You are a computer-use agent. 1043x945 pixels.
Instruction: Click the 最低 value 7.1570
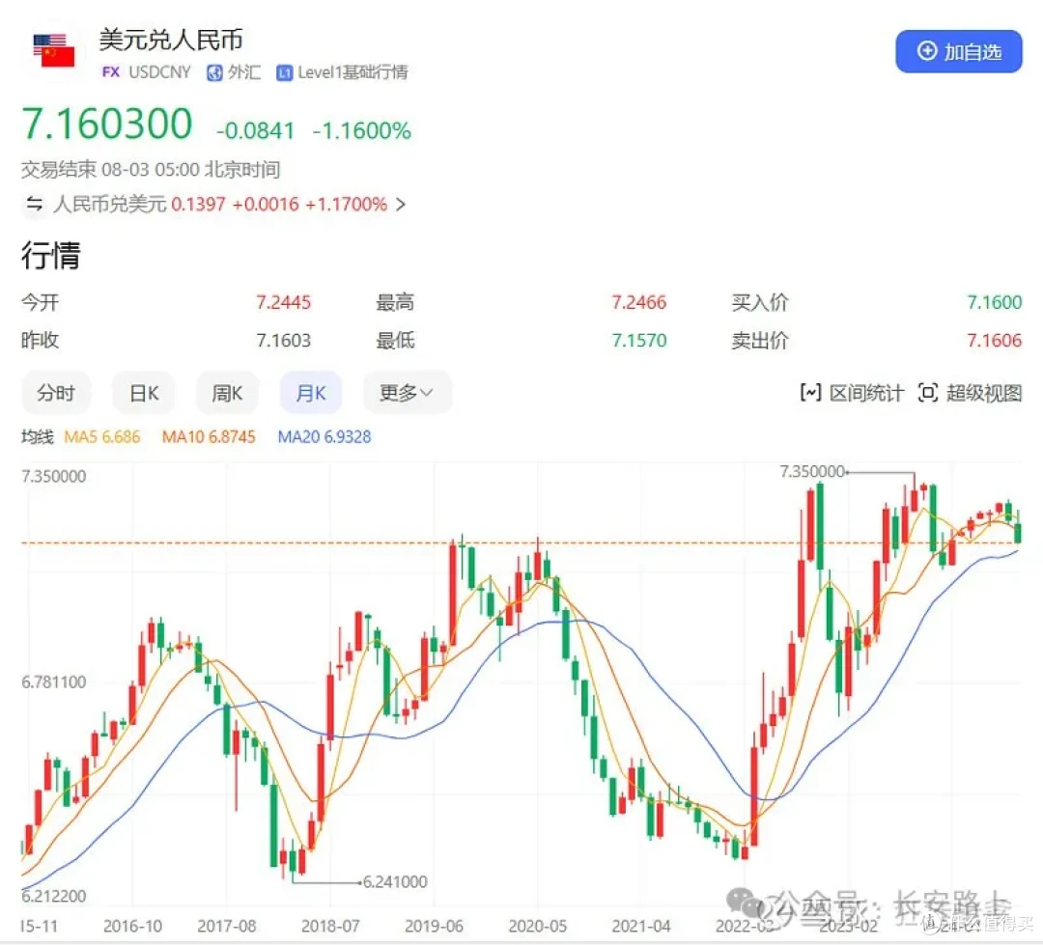(x=639, y=341)
